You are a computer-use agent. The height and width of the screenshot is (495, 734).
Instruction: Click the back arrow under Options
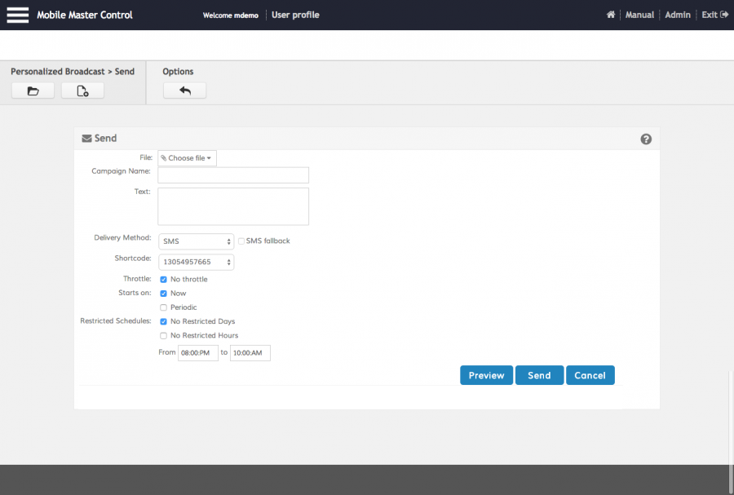[x=184, y=91]
